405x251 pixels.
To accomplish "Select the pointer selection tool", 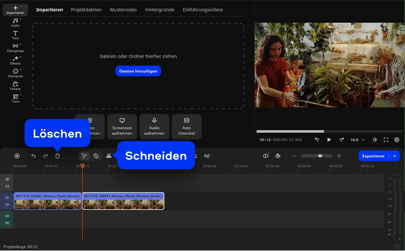I will pos(84,156).
